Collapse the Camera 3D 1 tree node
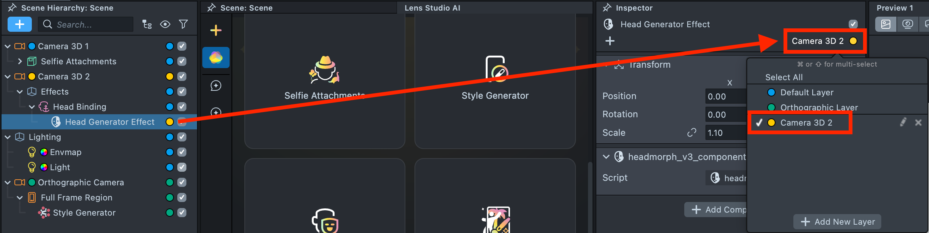The height and width of the screenshot is (233, 929). coord(8,46)
